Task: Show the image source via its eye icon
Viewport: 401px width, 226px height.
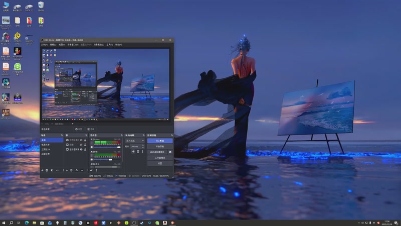Action: pos(81,145)
